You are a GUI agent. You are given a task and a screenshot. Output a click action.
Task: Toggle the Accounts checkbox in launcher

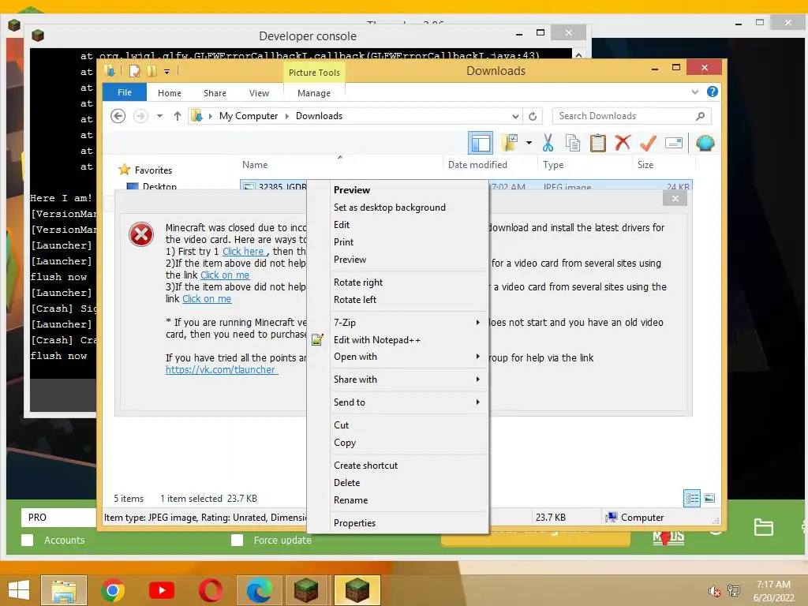28,540
